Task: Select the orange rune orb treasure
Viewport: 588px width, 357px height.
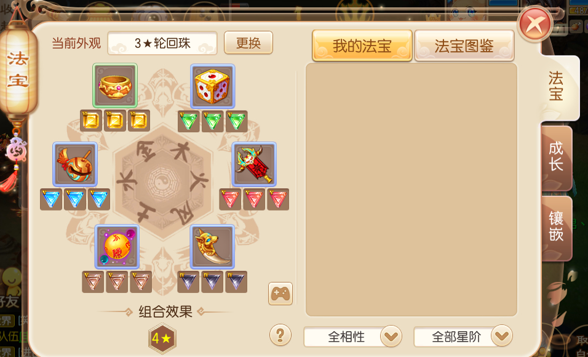Action: point(117,247)
